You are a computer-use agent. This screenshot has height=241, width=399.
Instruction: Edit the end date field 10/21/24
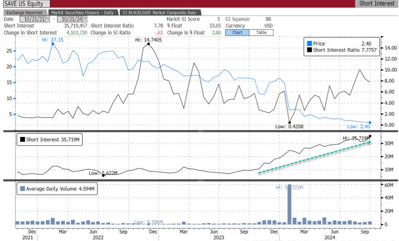[x=69, y=18]
